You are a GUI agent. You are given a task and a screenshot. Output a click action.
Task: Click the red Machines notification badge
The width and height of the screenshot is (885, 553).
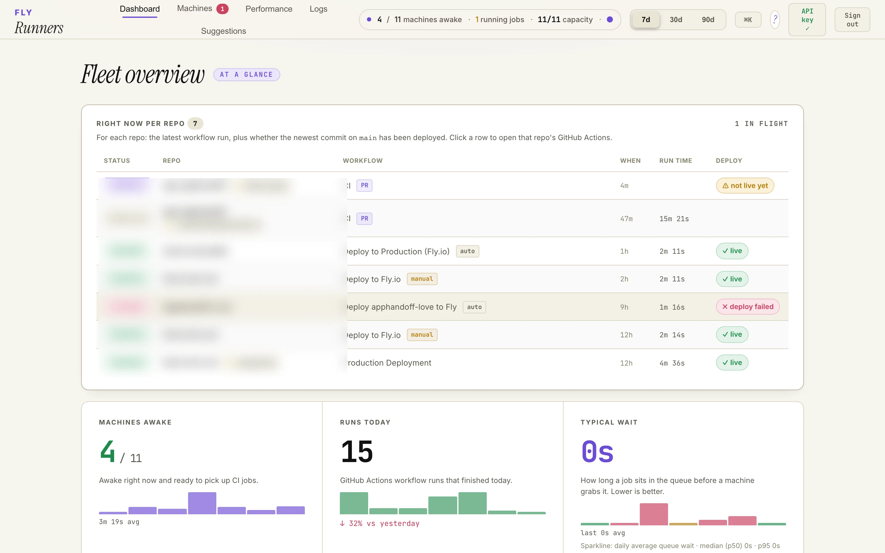tap(222, 9)
